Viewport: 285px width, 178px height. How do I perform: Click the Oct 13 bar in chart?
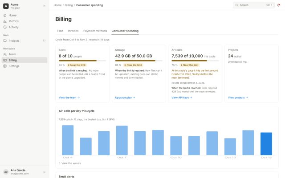tap(230, 146)
